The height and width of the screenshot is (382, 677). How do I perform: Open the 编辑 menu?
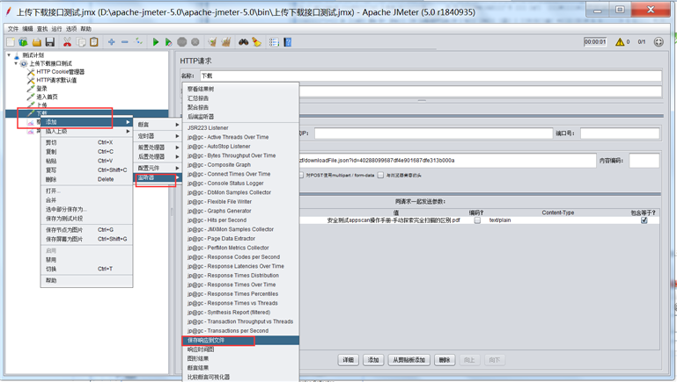point(27,29)
